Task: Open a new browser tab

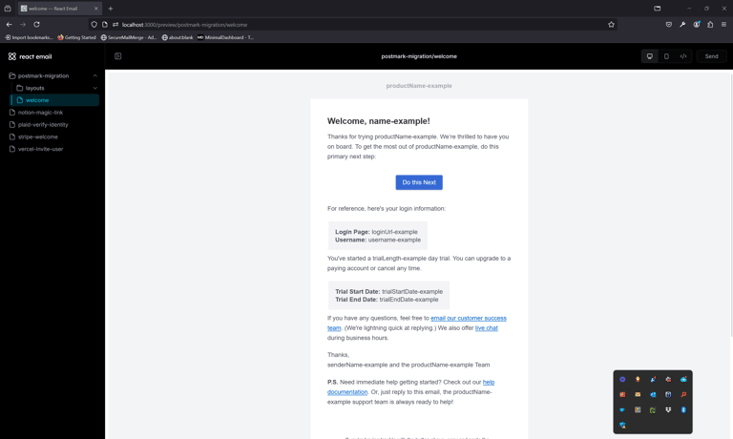Action: coord(111,9)
